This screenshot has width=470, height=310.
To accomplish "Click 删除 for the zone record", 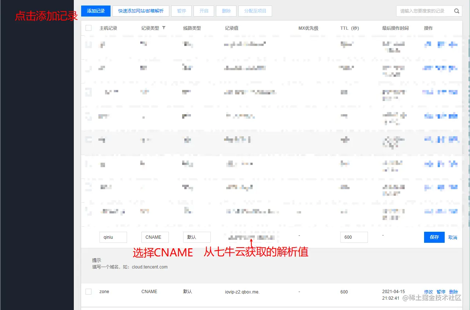I will point(453,292).
